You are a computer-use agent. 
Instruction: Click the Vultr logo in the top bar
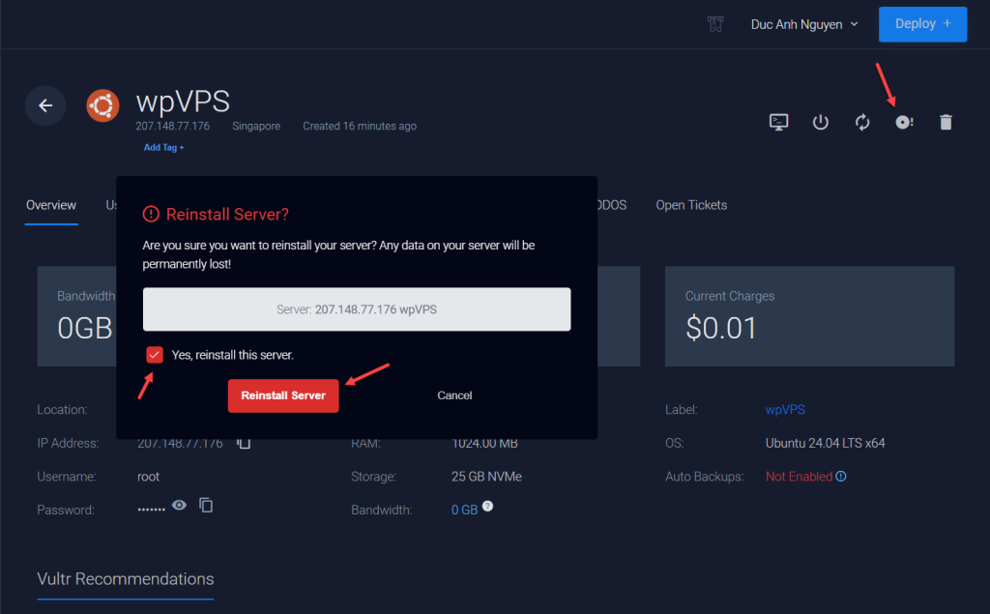[714, 23]
